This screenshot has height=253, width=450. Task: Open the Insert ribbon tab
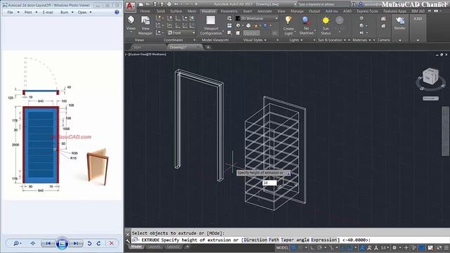(x=247, y=11)
